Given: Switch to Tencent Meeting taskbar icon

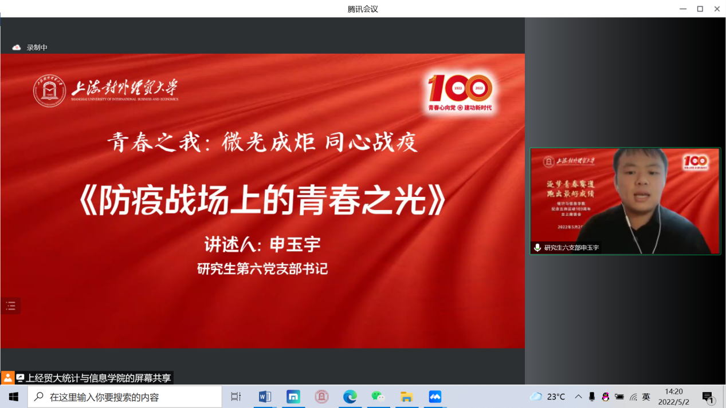Looking at the screenshot, I should pos(435,397).
